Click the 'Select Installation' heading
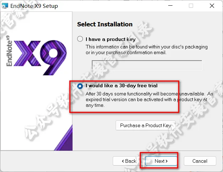This screenshot has height=172, width=223. (105, 24)
